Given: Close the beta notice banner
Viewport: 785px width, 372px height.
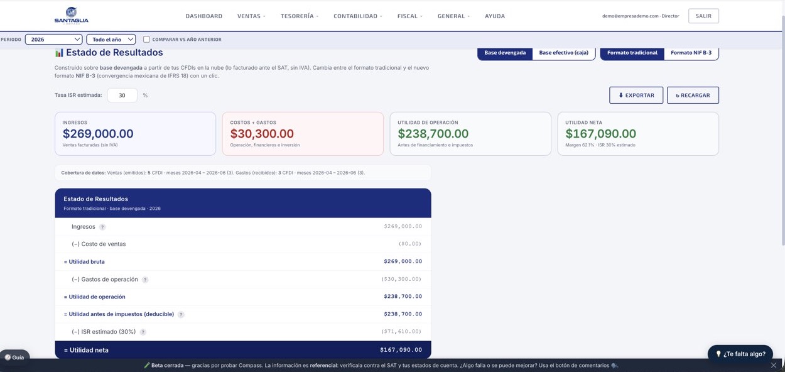Looking at the screenshot, I should [x=773, y=365].
